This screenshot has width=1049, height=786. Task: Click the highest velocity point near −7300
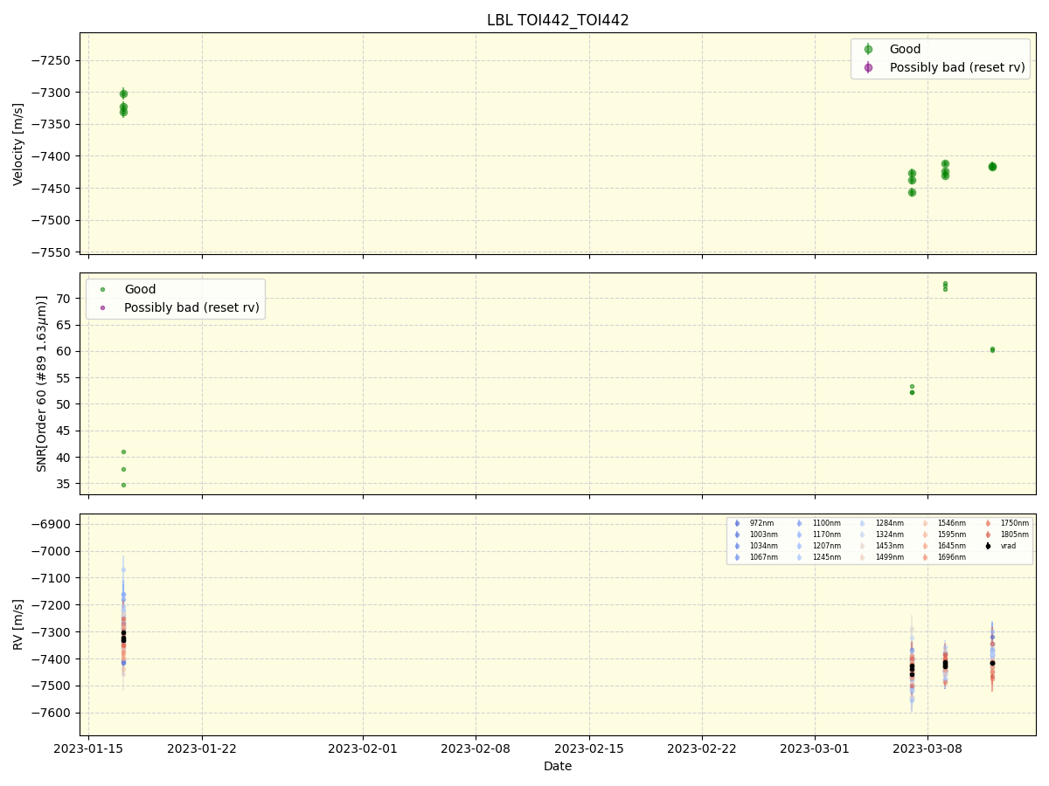coord(123,93)
